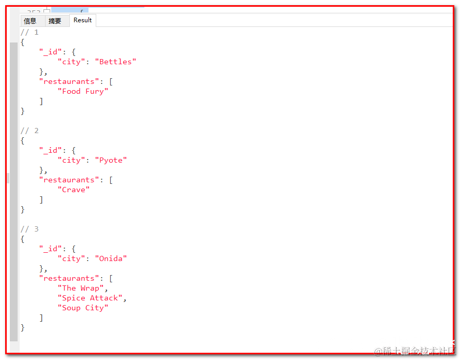Click the "Soup City" restaurant entry
This screenshot has height=360, width=460.
(83, 308)
